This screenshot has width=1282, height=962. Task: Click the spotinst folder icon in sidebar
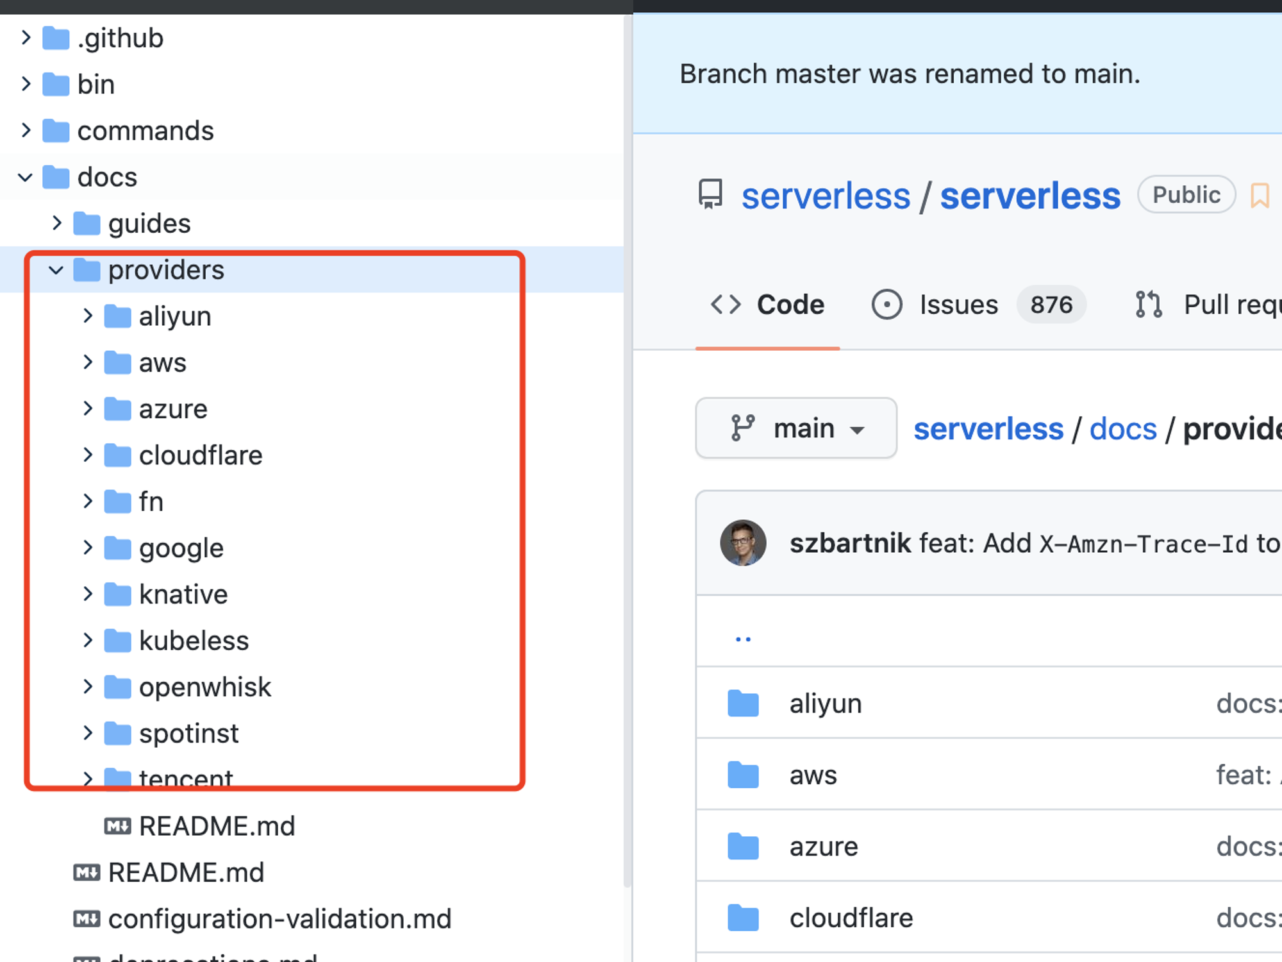pyautogui.click(x=118, y=733)
